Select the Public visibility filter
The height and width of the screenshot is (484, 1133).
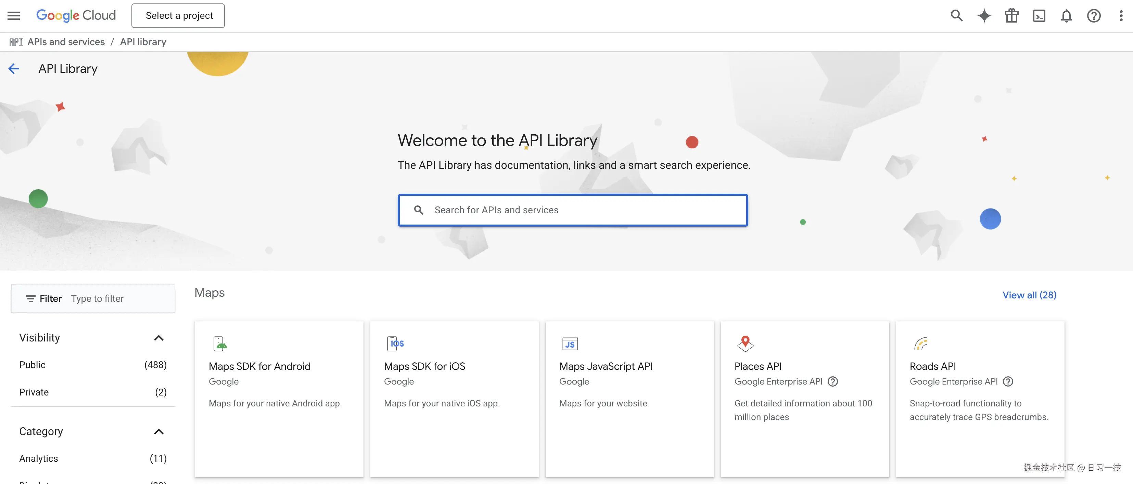[x=32, y=364]
